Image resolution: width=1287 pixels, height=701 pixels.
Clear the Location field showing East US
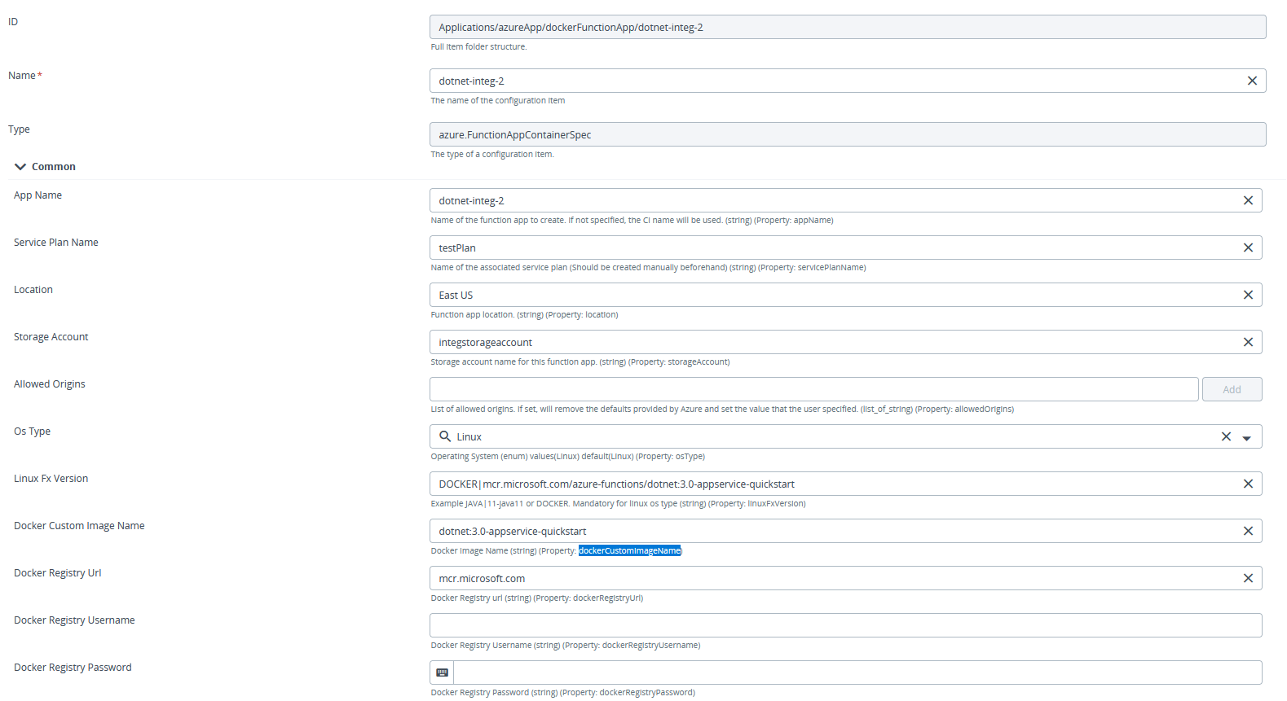coord(1248,294)
